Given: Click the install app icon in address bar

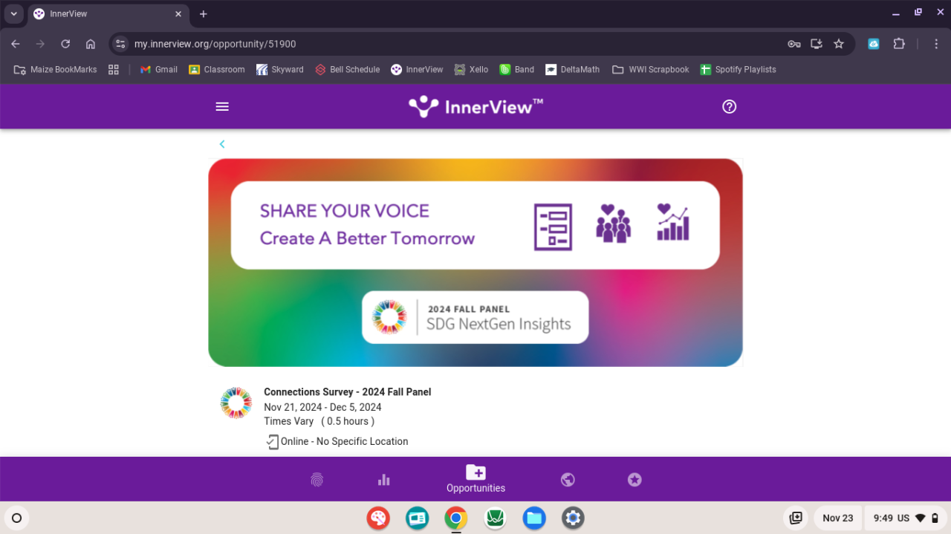Looking at the screenshot, I should pyautogui.click(x=817, y=44).
